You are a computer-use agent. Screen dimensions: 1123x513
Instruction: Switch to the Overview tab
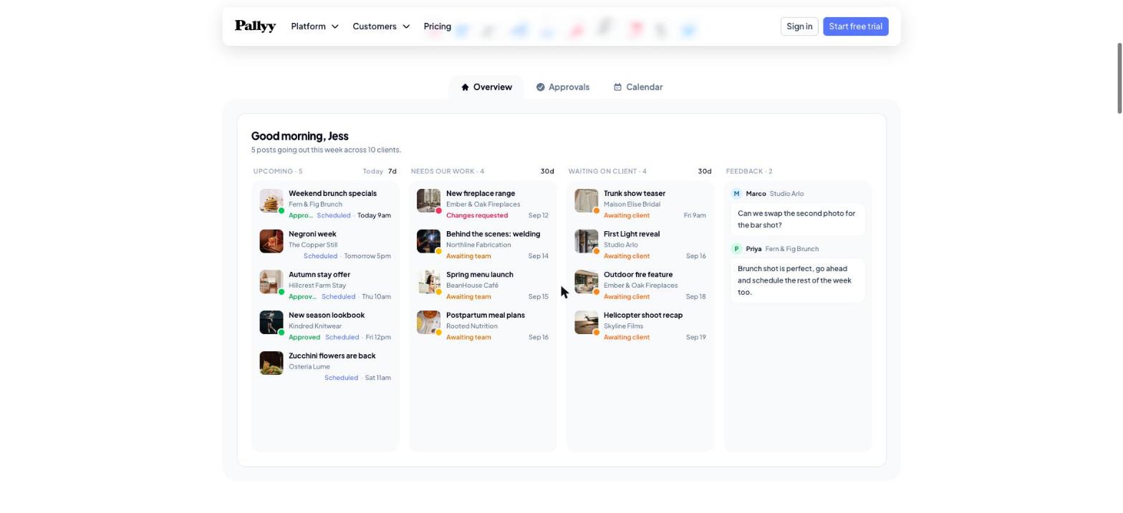point(486,87)
